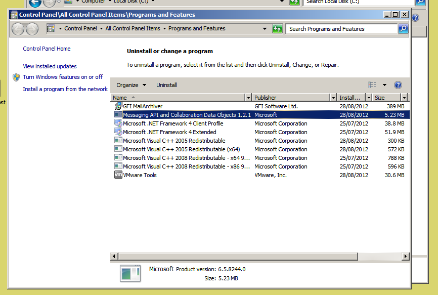
Task: Click the GFI MailArchiver program icon
Action: (118, 106)
